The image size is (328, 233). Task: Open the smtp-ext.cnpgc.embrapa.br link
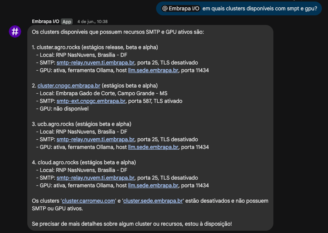click(91, 101)
